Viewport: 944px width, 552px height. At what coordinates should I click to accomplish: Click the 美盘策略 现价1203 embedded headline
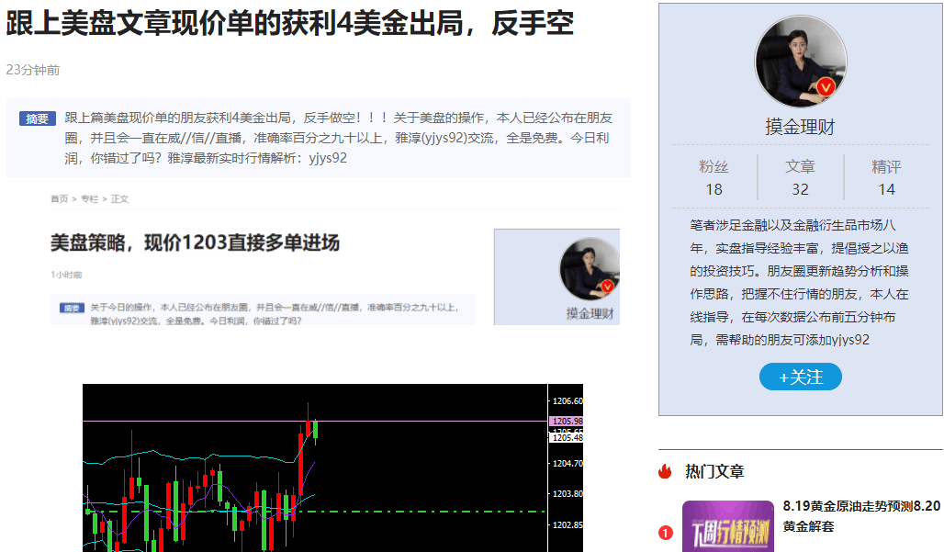pos(195,243)
